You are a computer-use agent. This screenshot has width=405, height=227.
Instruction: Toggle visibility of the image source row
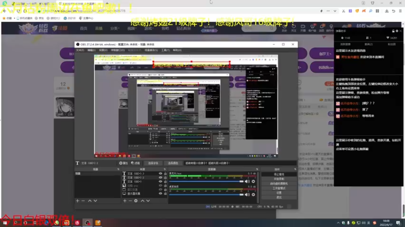pos(160,186)
